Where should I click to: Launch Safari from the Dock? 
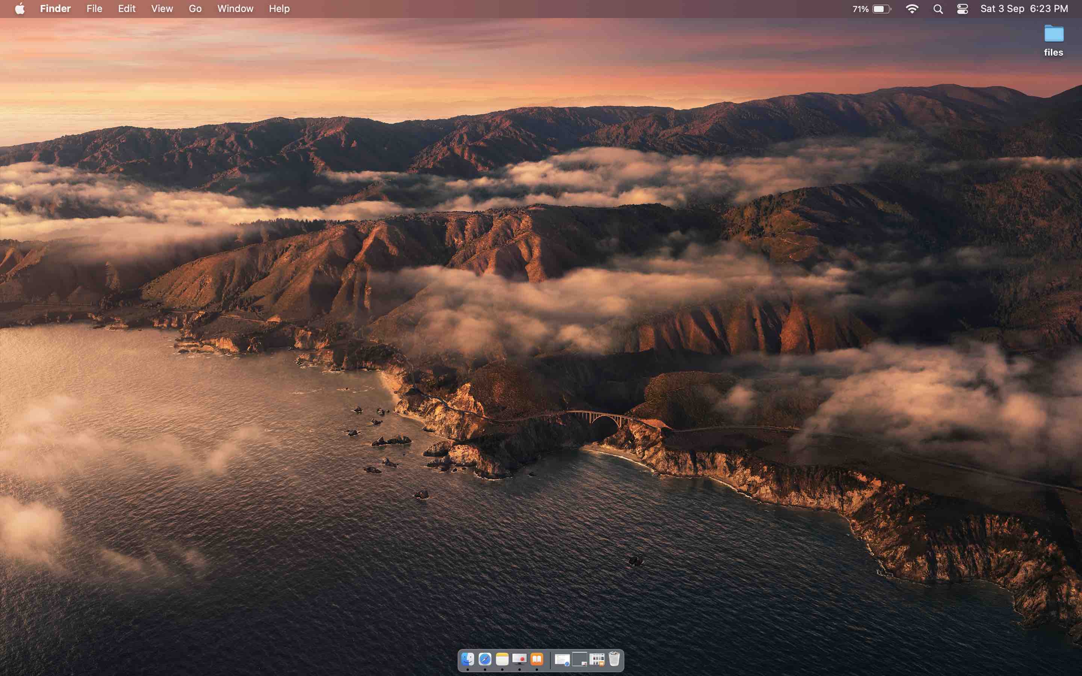pos(485,659)
